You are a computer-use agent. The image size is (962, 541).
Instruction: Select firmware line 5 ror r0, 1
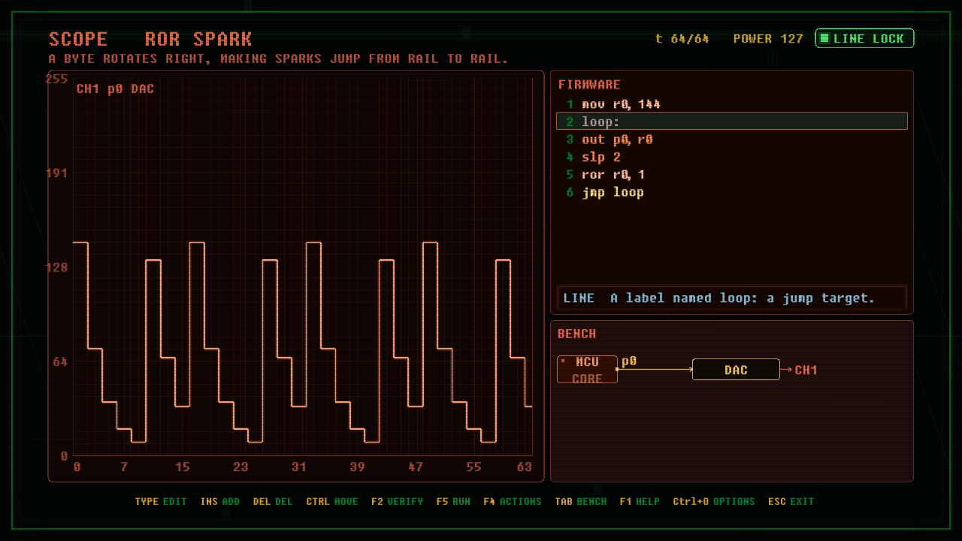[x=731, y=174]
